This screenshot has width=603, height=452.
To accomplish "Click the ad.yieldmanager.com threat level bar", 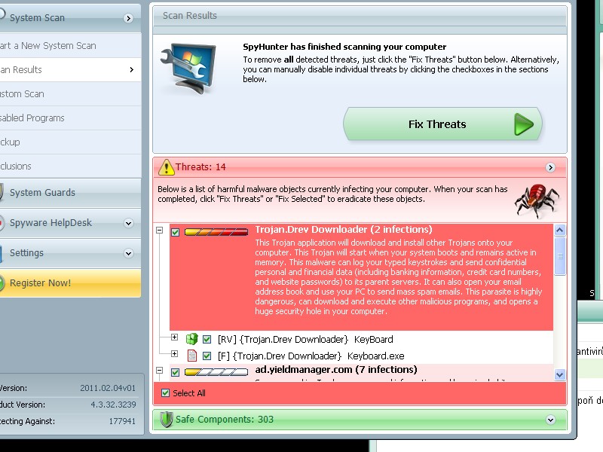I will click(x=216, y=372).
